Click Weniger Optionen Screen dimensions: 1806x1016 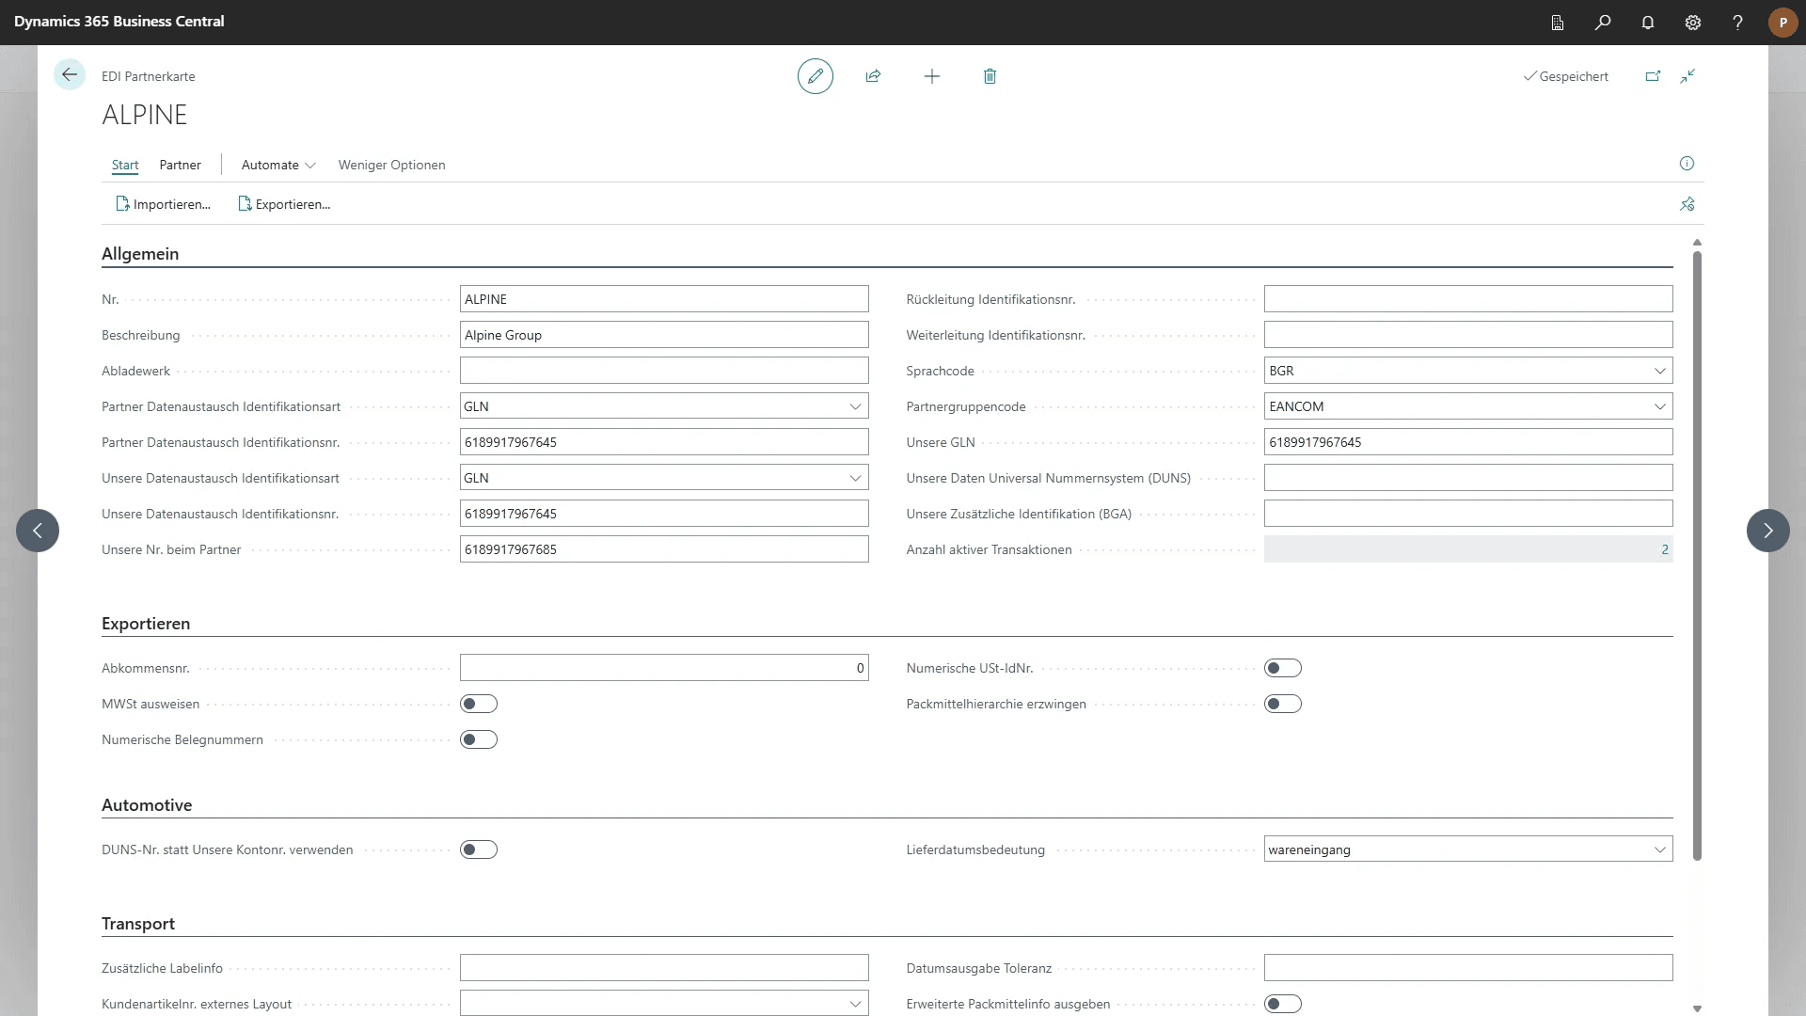coord(391,165)
